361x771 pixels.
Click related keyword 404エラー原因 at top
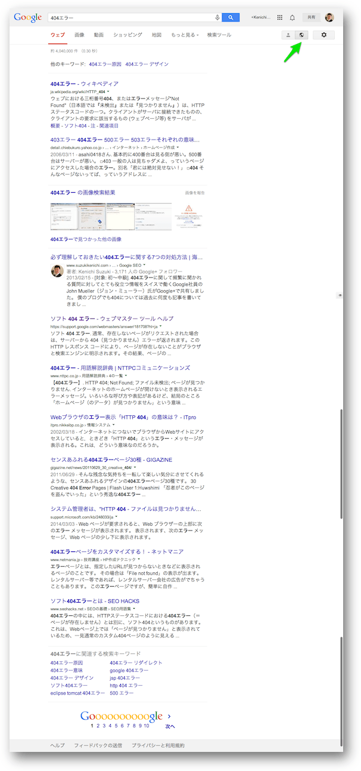coord(105,64)
